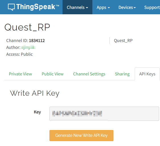Open the Channel Settings tab
The image size is (160, 146).
(89, 74)
